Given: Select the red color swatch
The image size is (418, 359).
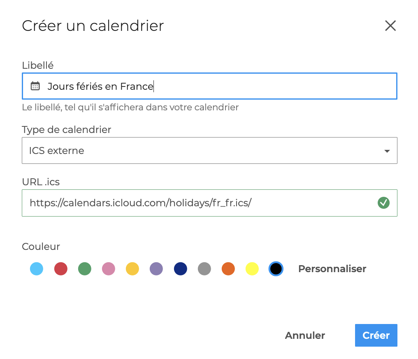Looking at the screenshot, I should point(60,269).
